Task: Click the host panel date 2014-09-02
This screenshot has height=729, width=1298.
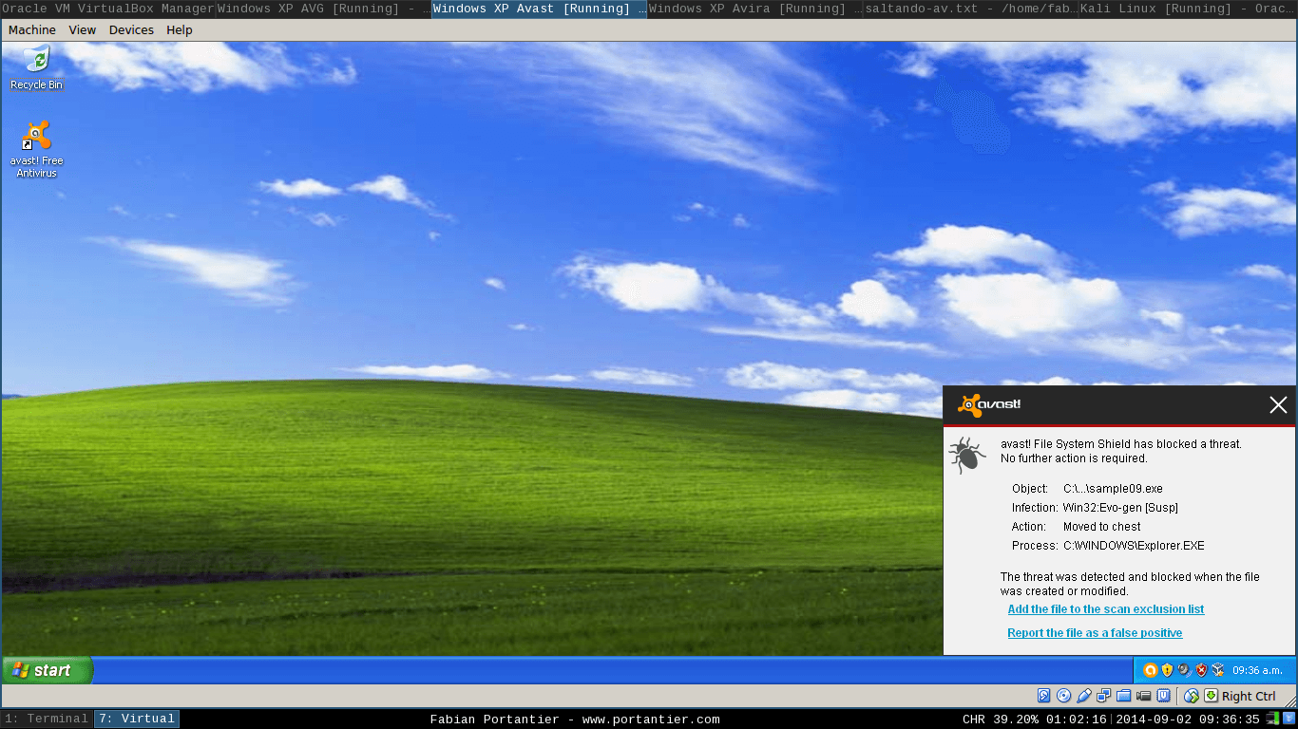Action: 1155,720
